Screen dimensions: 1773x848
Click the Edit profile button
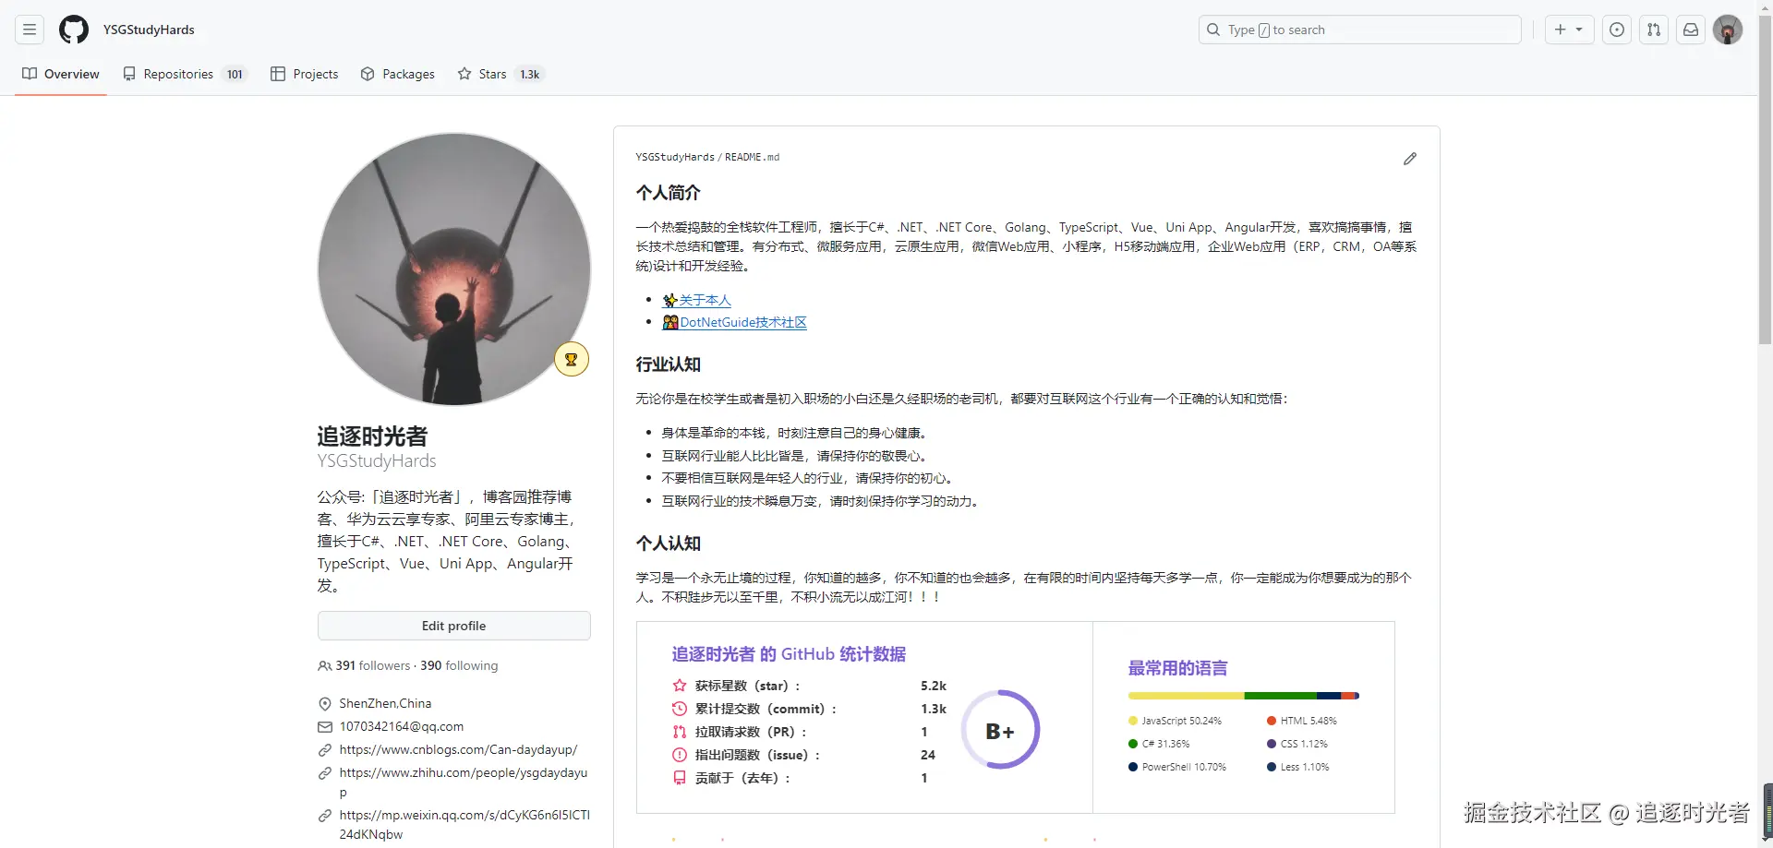pyautogui.click(x=453, y=626)
